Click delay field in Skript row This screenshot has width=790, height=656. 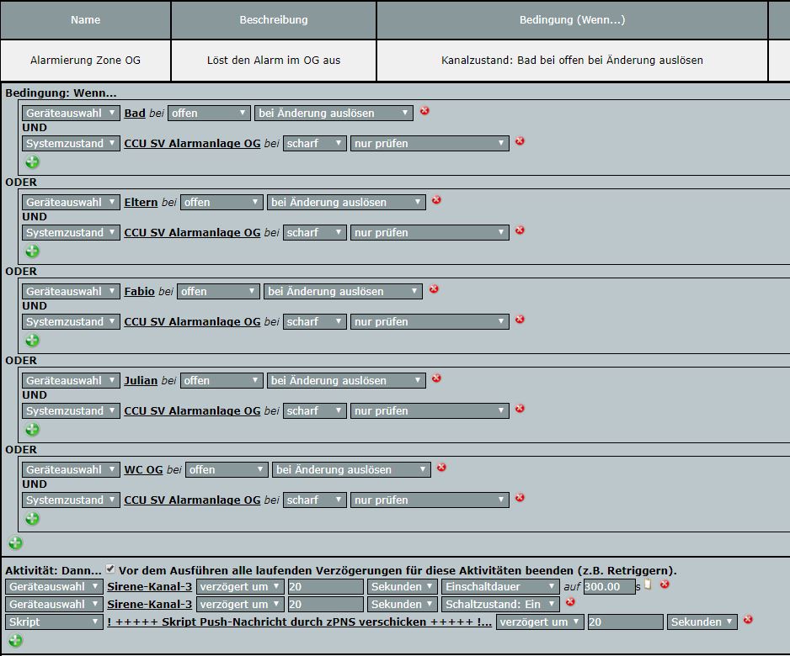[625, 622]
